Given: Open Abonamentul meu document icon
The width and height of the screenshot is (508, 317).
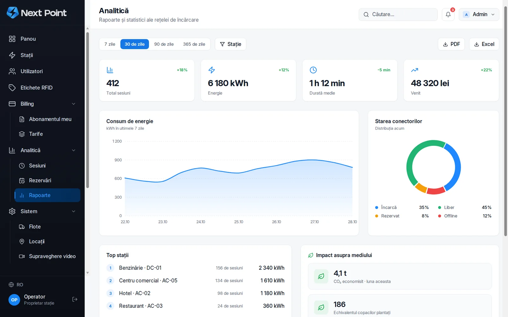Looking at the screenshot, I should (x=22, y=119).
